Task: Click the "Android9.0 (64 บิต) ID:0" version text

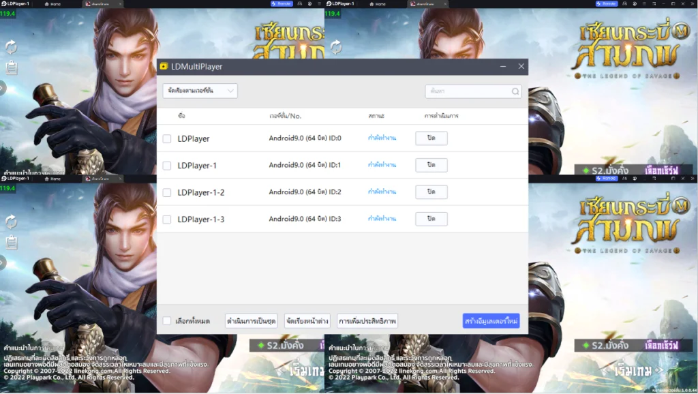Action: [x=305, y=138]
